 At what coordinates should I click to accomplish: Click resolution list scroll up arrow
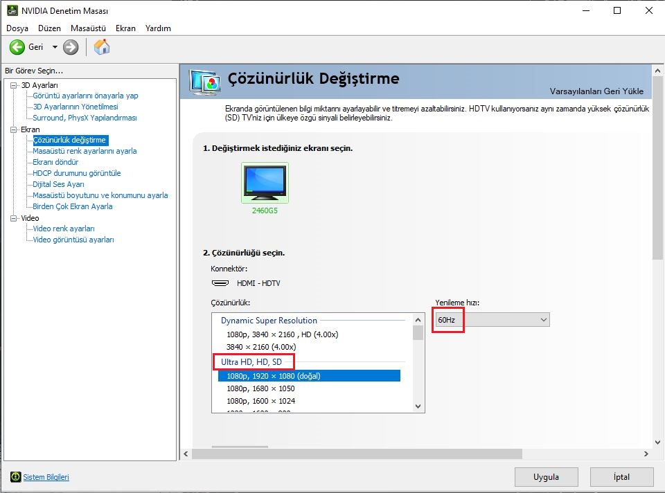tap(418, 320)
